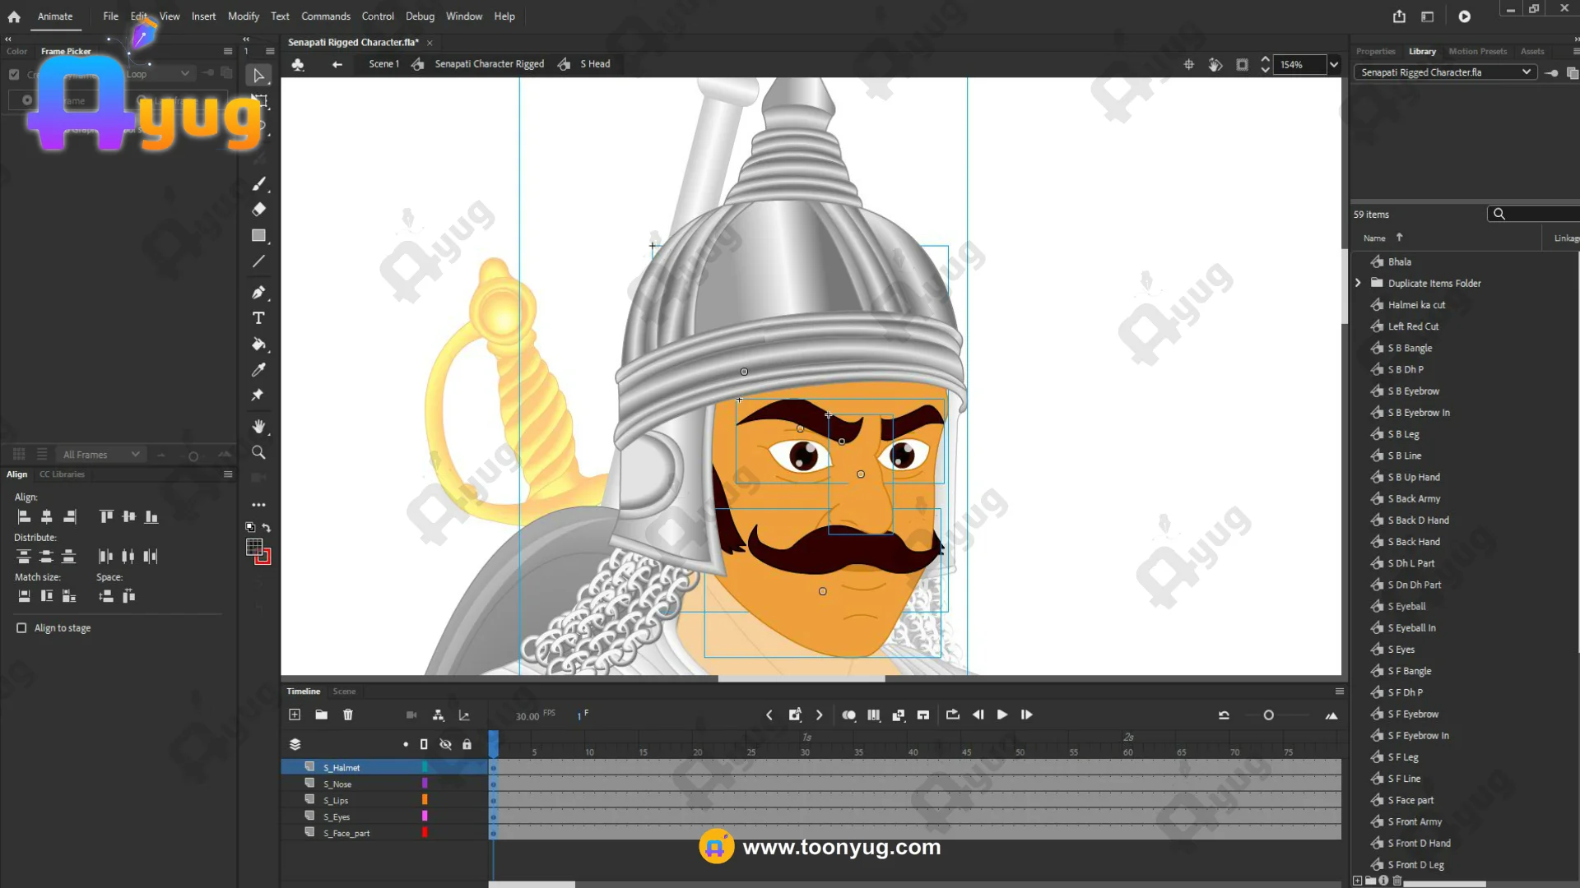This screenshot has height=888, width=1580.
Task: Select the Hand tool
Action: point(258,426)
